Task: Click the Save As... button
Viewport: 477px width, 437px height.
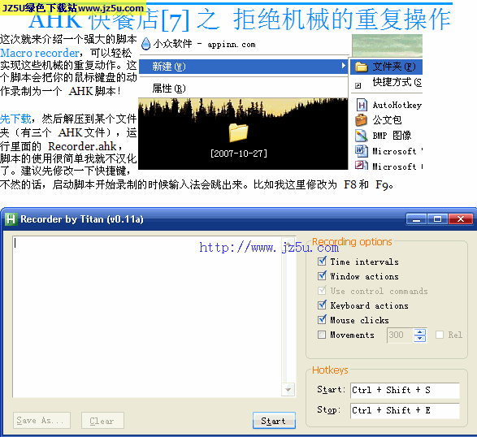Action: click(41, 421)
